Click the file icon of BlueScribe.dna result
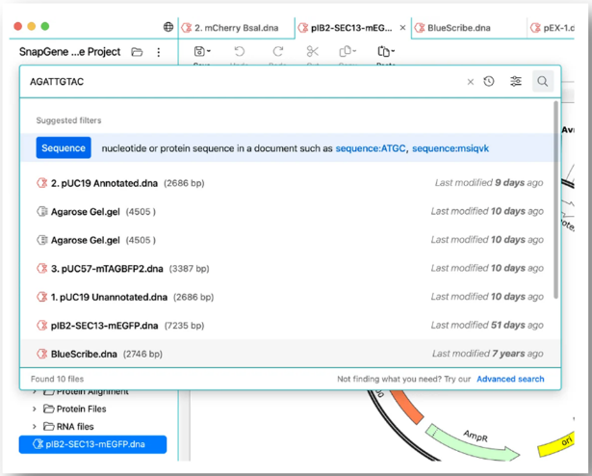Viewport: 592px width, 476px height. (x=42, y=354)
